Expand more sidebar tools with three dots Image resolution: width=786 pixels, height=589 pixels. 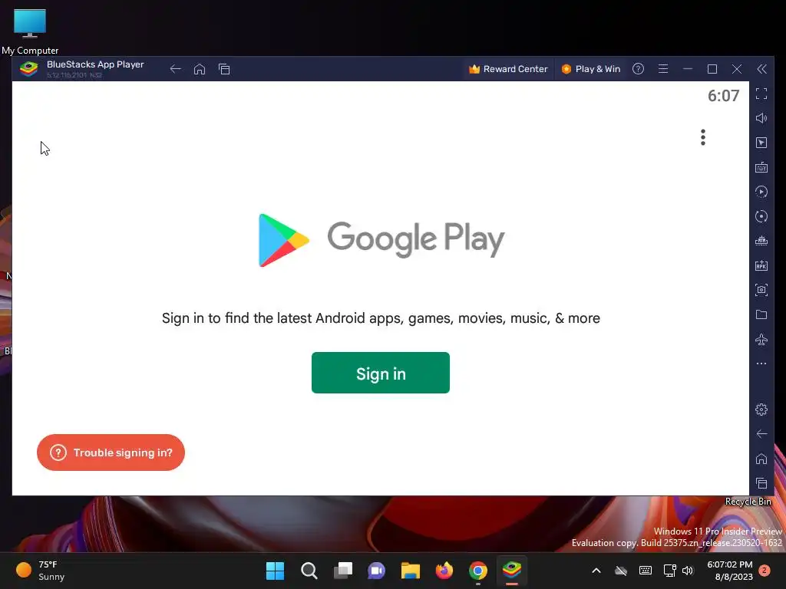tap(761, 364)
